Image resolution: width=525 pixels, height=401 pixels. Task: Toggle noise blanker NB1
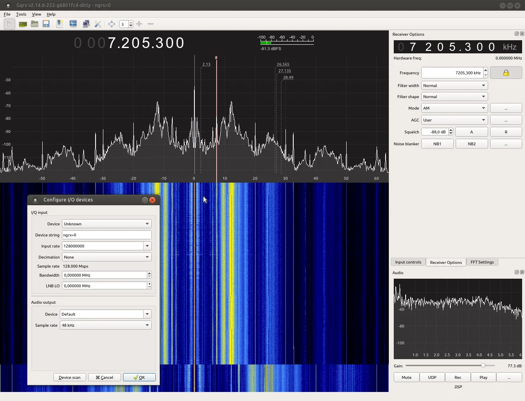click(x=437, y=144)
